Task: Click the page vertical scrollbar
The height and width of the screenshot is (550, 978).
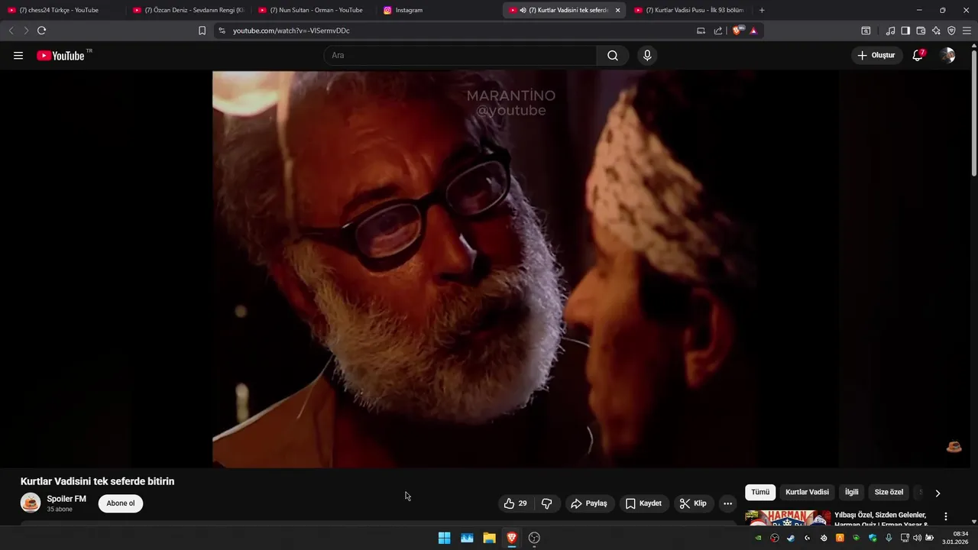Action: click(973, 113)
